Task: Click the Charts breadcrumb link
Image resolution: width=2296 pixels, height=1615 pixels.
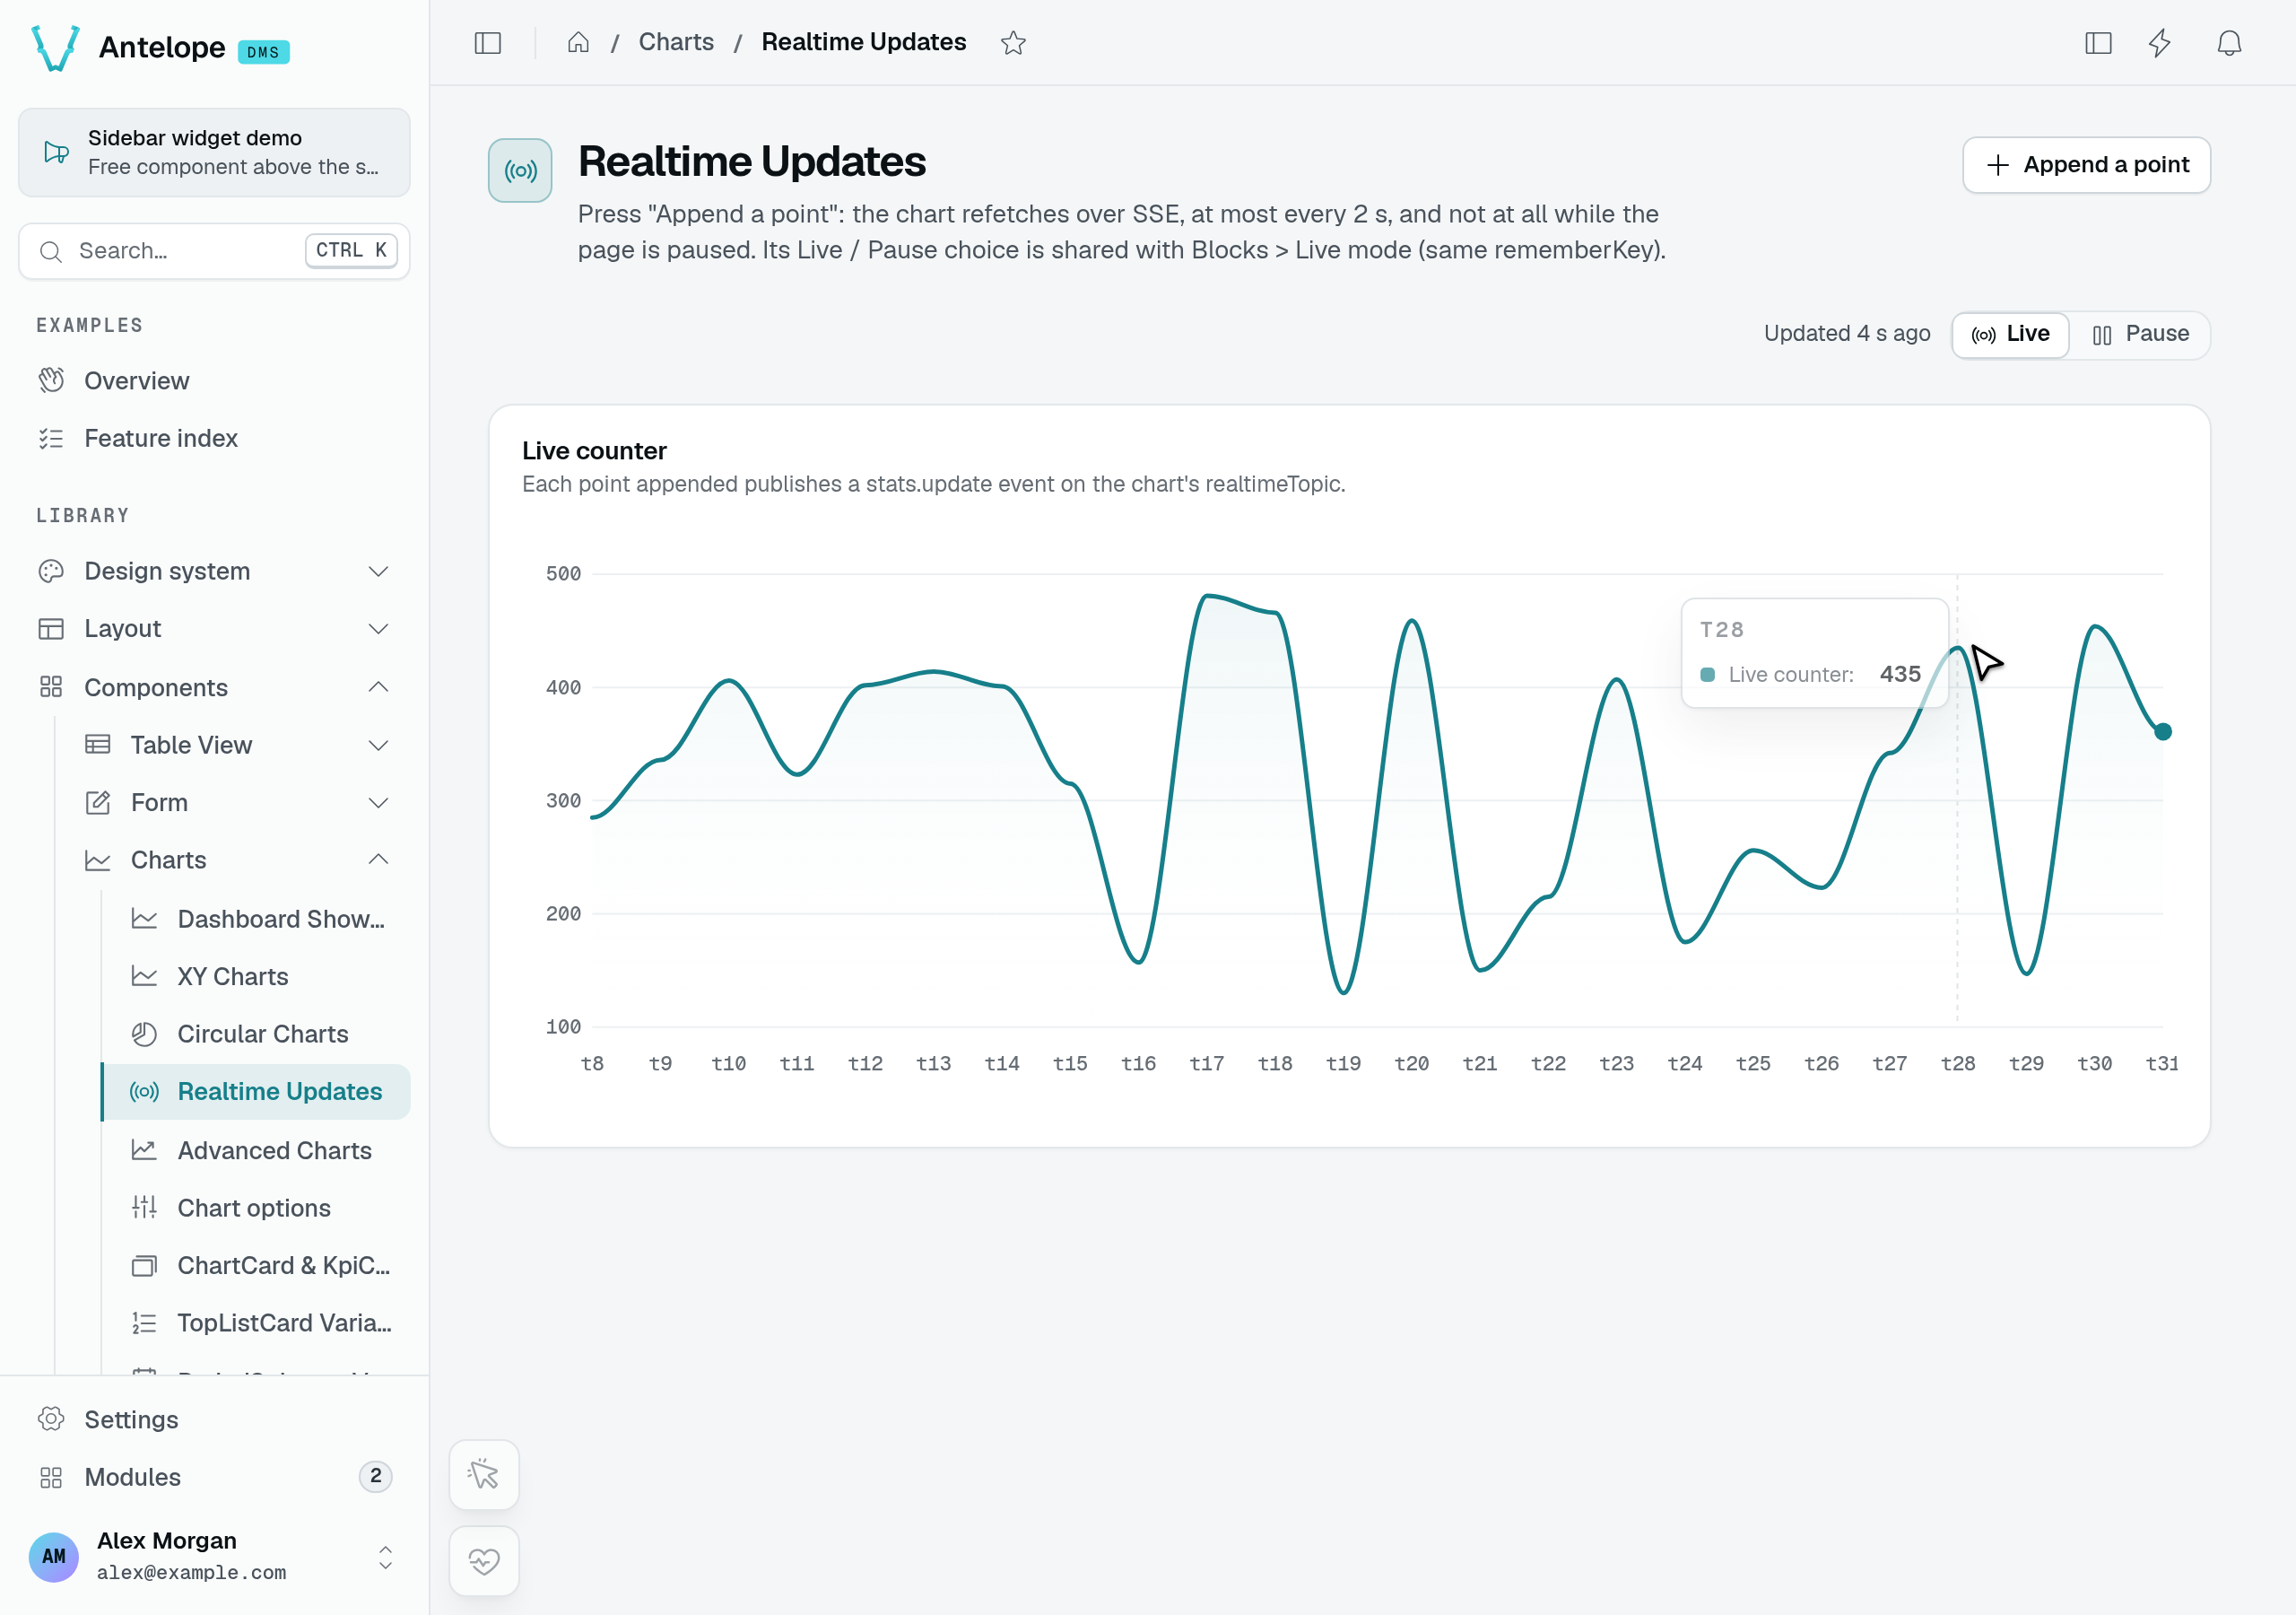Action: pyautogui.click(x=676, y=42)
